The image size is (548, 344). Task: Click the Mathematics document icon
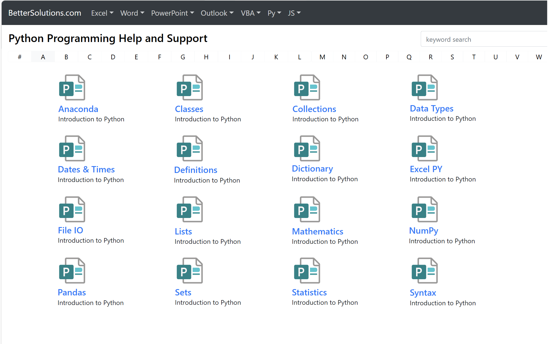(x=307, y=209)
